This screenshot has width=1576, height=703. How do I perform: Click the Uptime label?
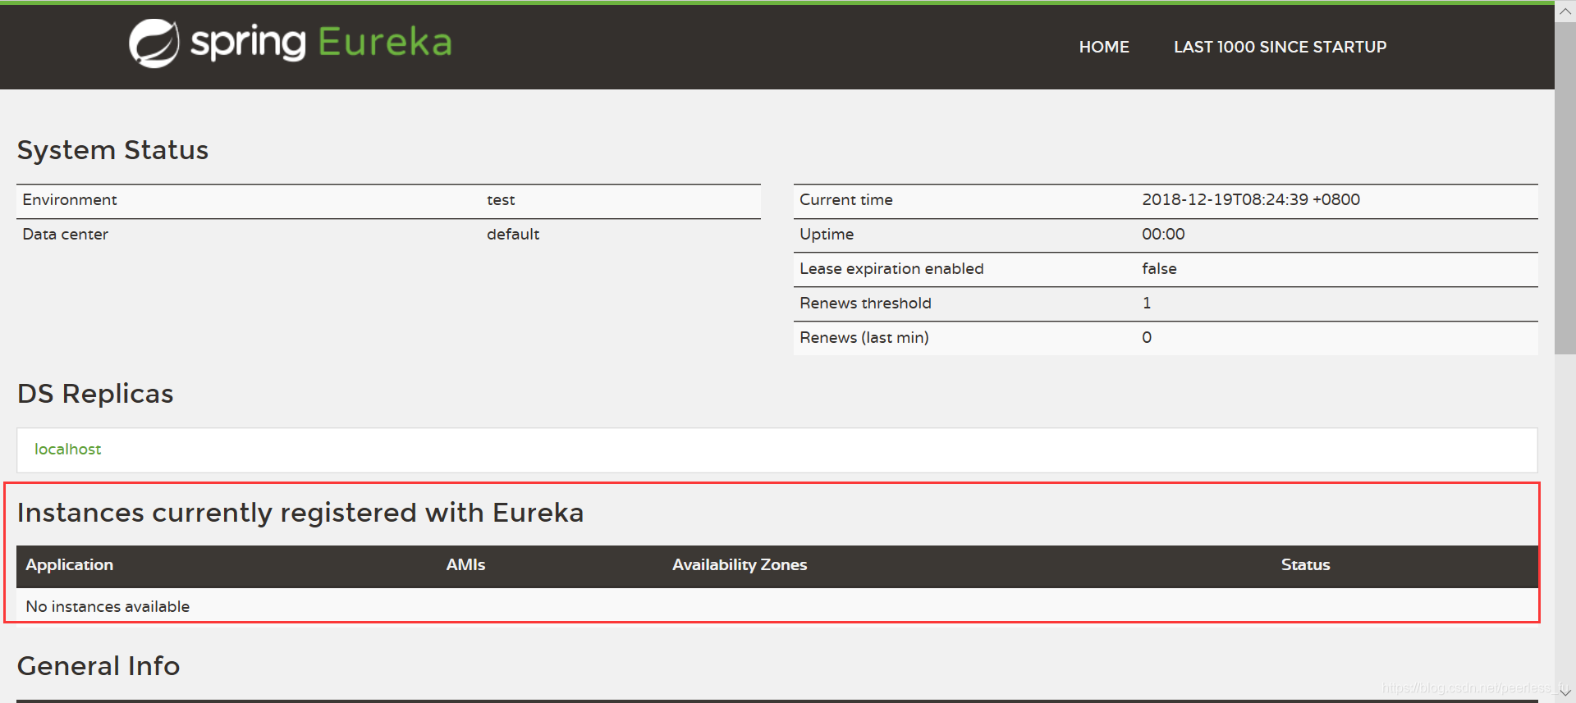tap(827, 235)
